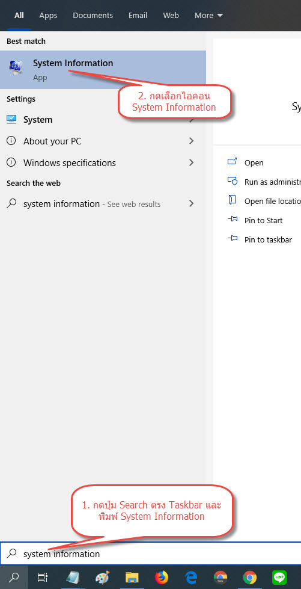The width and height of the screenshot is (301, 589).
Task: Expand the About your PC arrow
Action: point(192,141)
